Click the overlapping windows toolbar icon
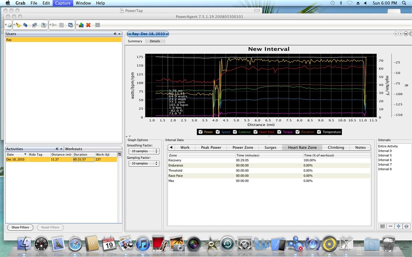This screenshot has height=257, width=412. point(35,25)
